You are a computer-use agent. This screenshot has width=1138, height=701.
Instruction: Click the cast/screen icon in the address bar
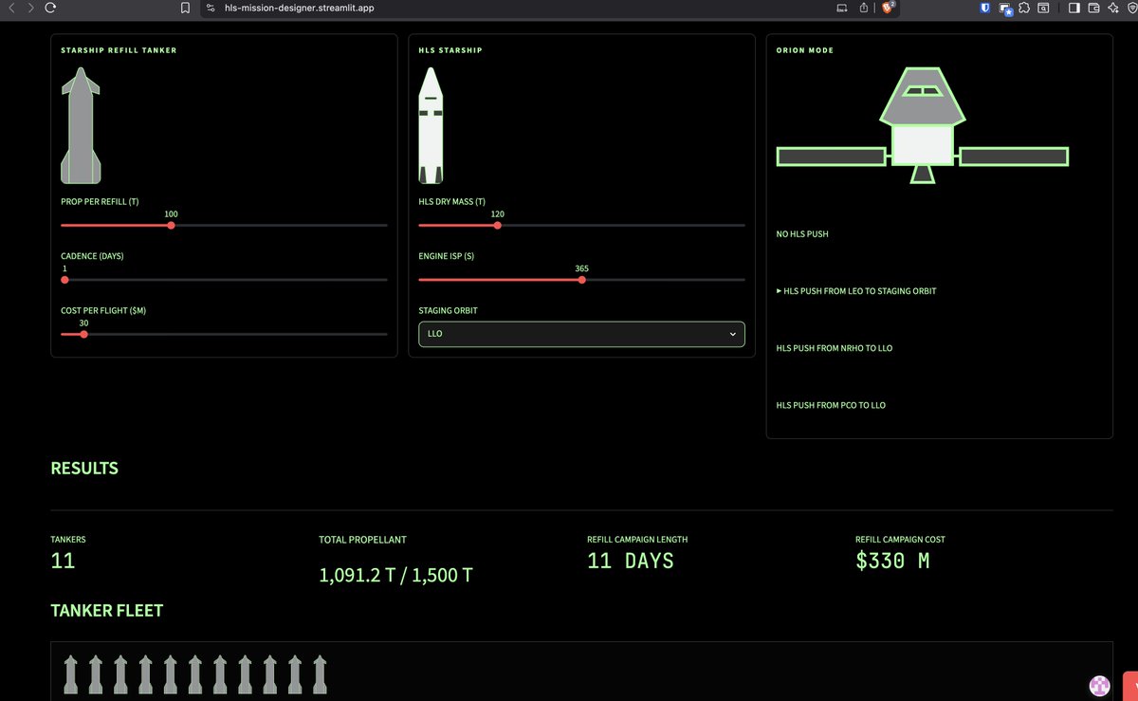coord(841,8)
